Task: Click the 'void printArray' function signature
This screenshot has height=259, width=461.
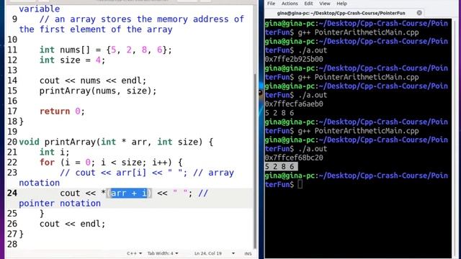Action: pyautogui.click(x=116, y=142)
